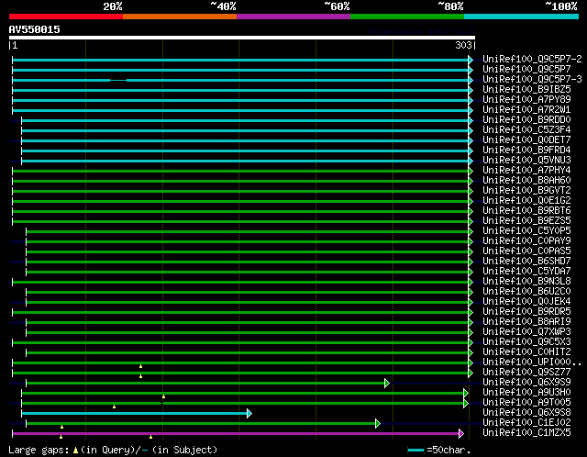This screenshot has height=457, width=587.
Task: Click arrowhead ending the C1EJ02 alignment
Action: coord(378,424)
